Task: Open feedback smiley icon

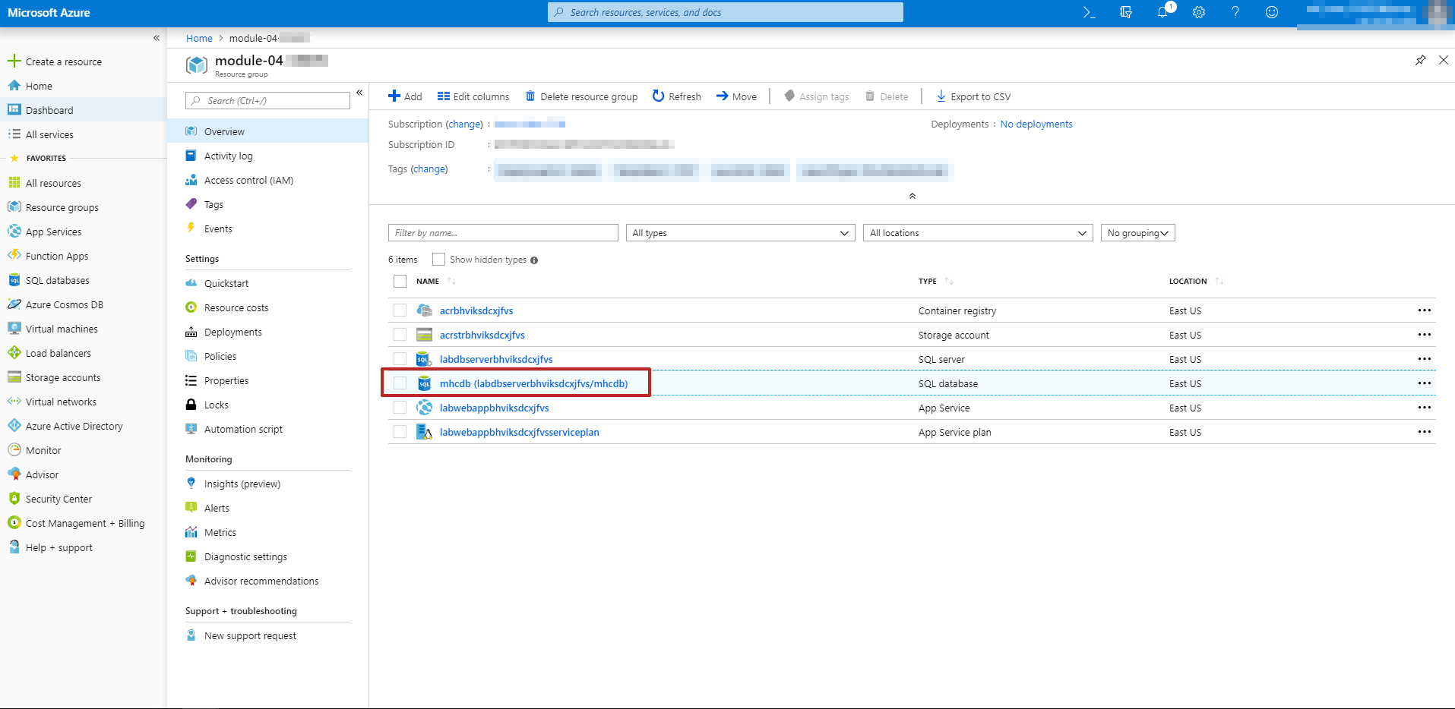Action: pos(1272,12)
